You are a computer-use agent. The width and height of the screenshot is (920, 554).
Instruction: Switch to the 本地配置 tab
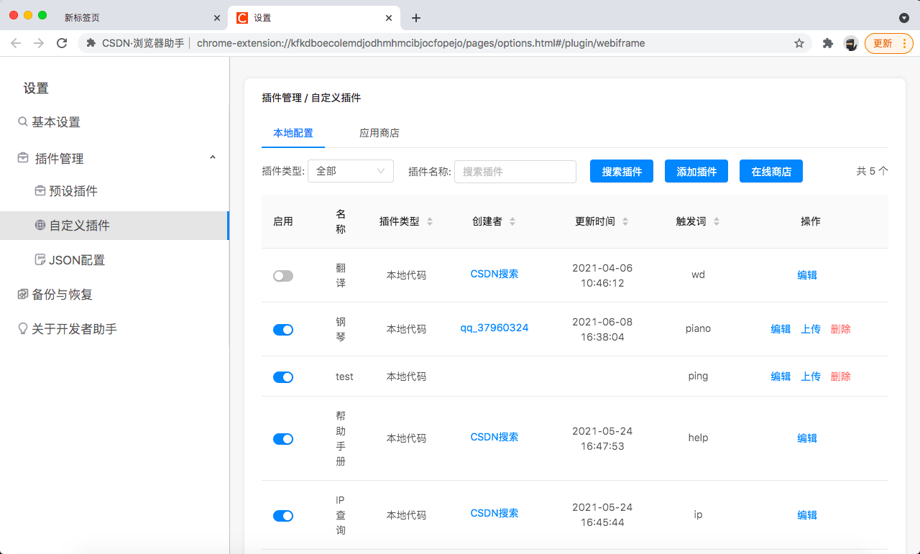click(x=293, y=133)
